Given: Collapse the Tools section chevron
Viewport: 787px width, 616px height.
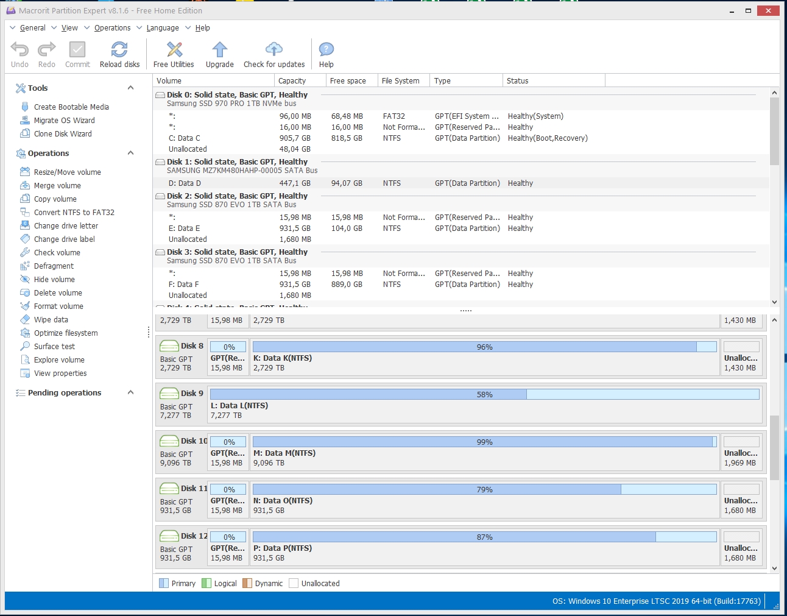Looking at the screenshot, I should pos(130,88).
